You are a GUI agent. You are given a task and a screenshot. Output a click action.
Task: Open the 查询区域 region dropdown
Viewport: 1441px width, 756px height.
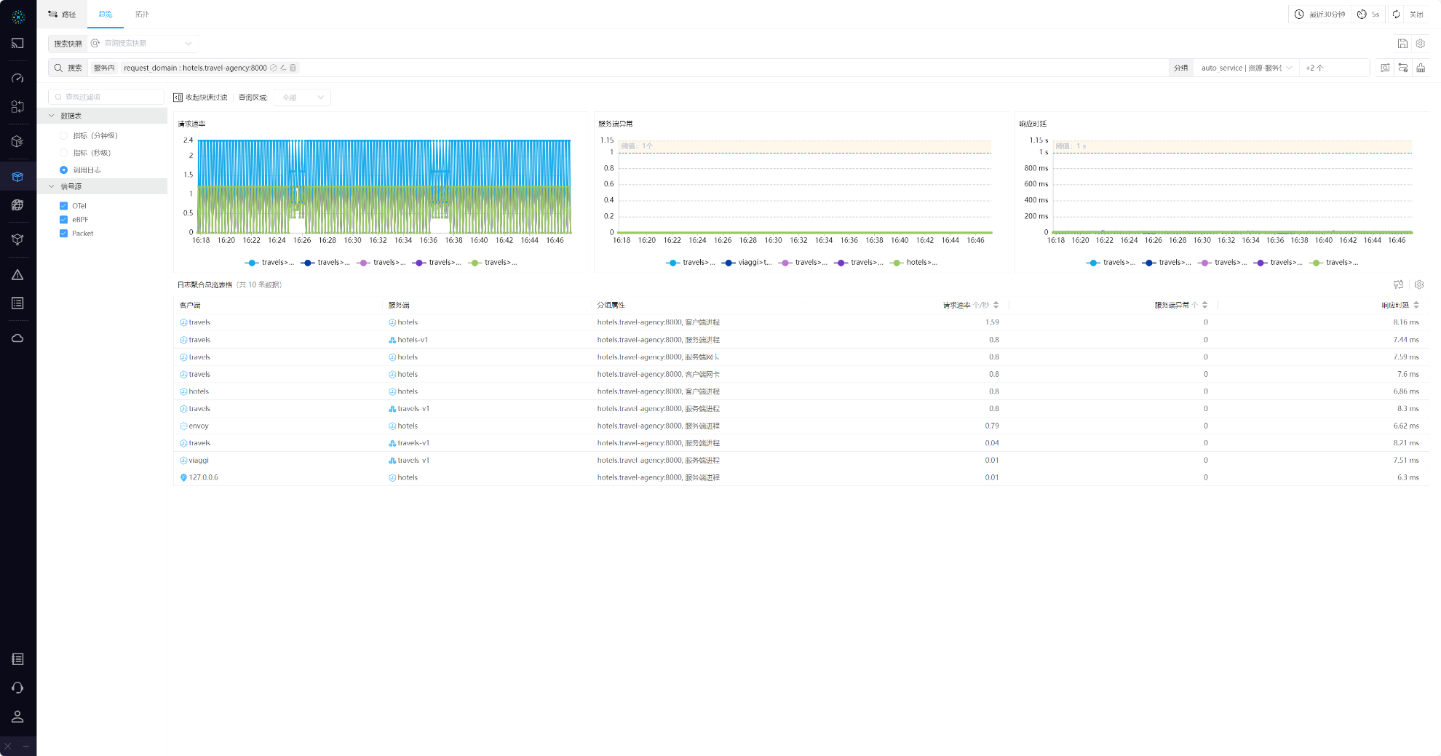pos(303,98)
